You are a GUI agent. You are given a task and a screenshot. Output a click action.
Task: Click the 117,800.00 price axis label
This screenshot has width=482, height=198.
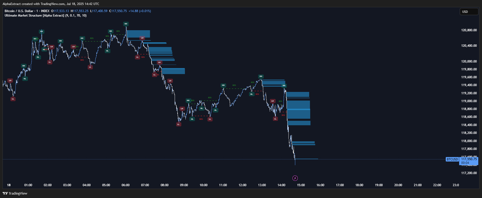[469, 149]
